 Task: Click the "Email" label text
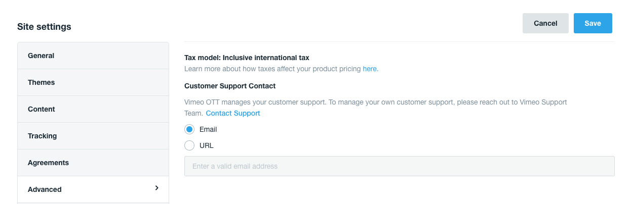[208, 129]
